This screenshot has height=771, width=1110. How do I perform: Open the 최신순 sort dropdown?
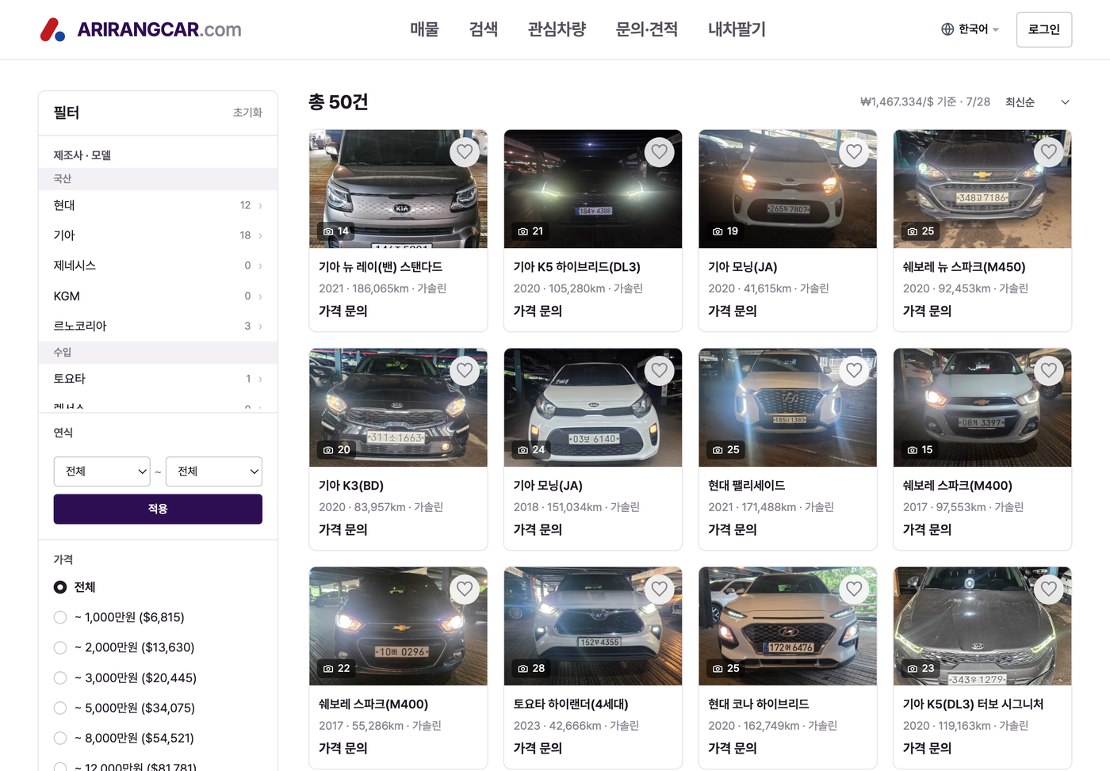pyautogui.click(x=1037, y=102)
